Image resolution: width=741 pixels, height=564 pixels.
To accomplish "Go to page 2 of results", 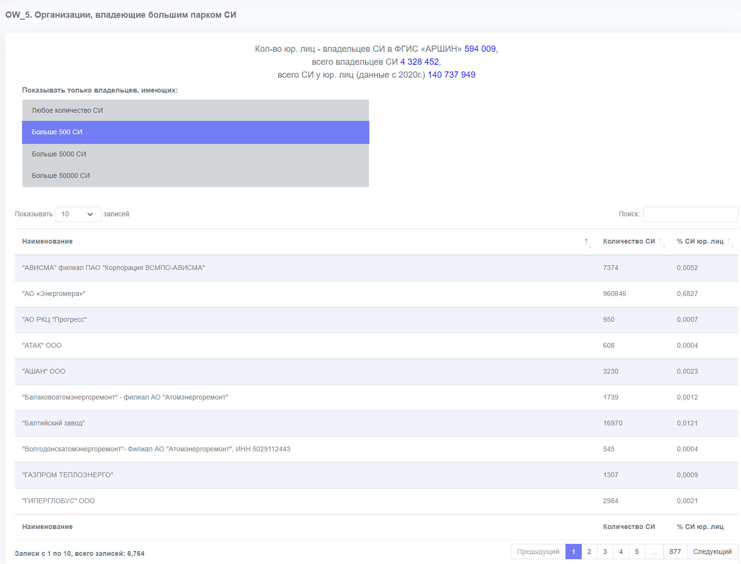I will [x=589, y=552].
